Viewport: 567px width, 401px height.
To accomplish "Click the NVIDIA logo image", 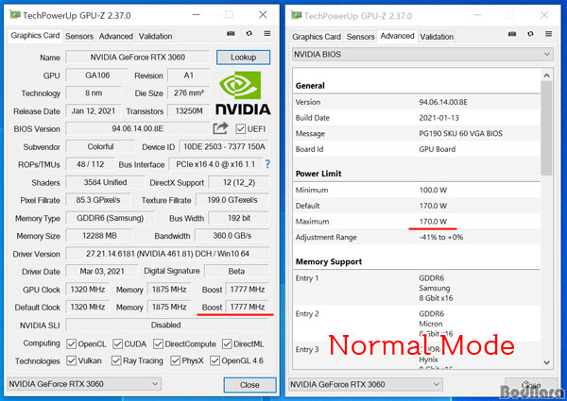I will pyautogui.click(x=243, y=93).
